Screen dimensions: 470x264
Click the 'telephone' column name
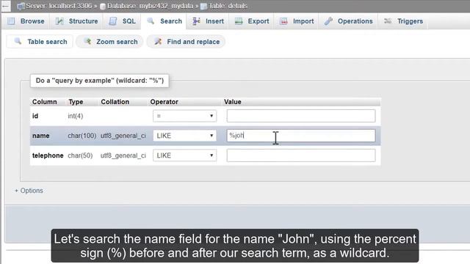pyautogui.click(x=48, y=155)
